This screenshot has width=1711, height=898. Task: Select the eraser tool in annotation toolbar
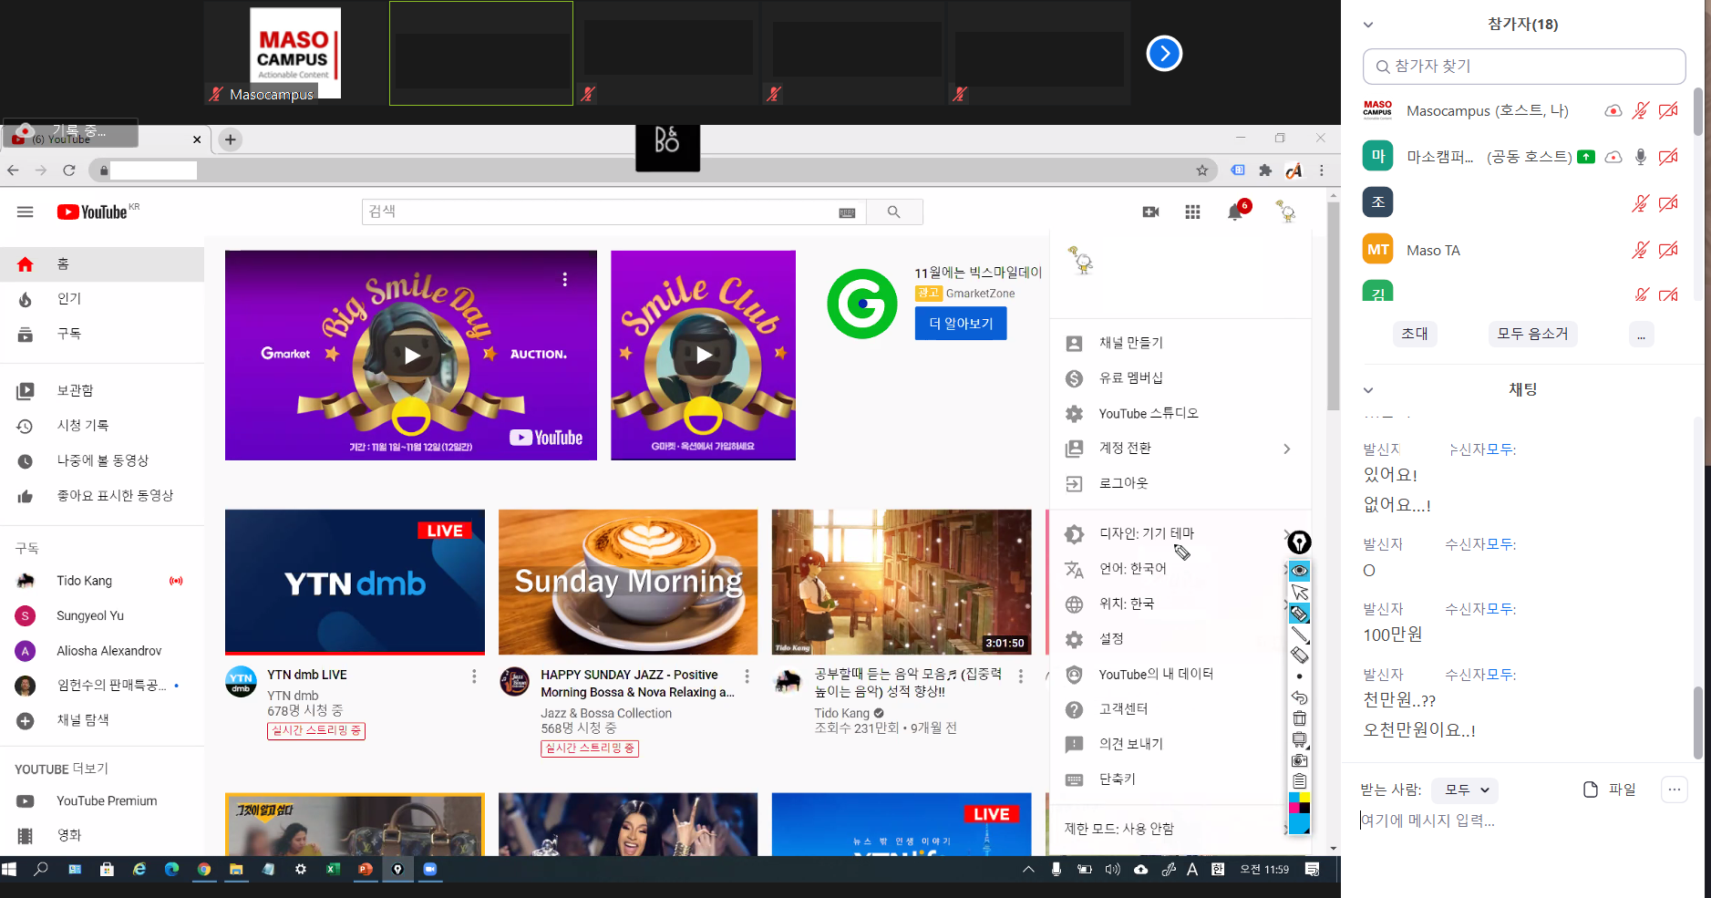(1299, 655)
